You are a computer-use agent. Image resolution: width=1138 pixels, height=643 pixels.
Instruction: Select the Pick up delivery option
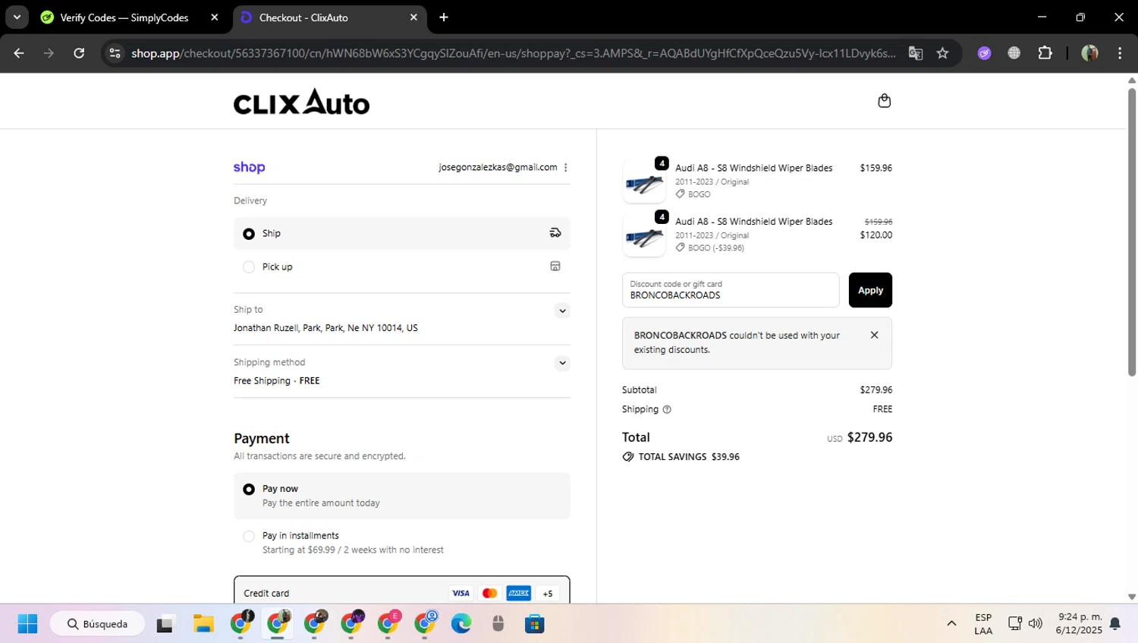coord(249,267)
